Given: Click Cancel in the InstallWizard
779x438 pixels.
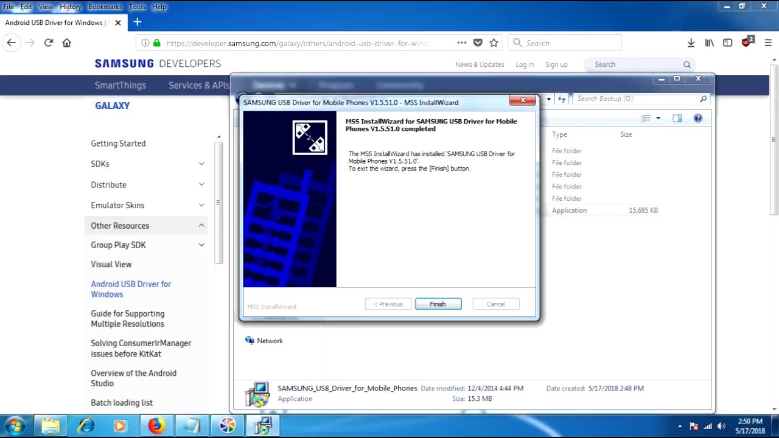Looking at the screenshot, I should click(495, 304).
